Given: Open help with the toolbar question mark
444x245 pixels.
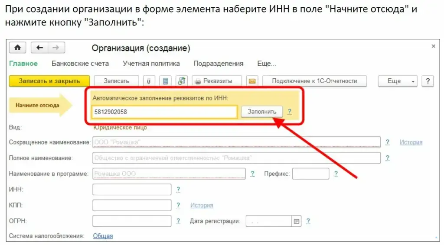Looking at the screenshot, I should pos(428,81).
